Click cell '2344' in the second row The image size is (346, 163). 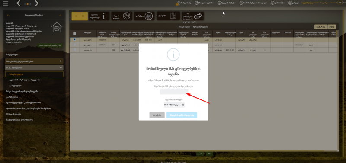point(114,45)
